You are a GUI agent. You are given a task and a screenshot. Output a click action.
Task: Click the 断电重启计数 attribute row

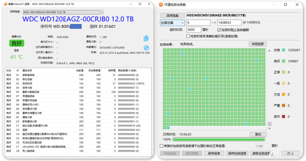click(x=78, y=121)
